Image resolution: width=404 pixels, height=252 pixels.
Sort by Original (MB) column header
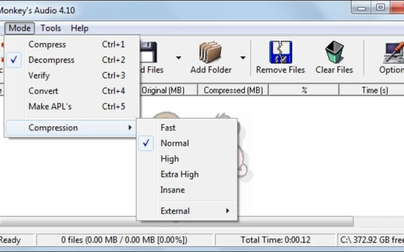(168, 90)
